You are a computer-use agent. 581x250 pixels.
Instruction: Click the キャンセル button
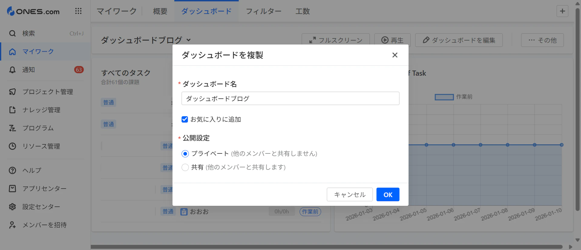click(350, 195)
